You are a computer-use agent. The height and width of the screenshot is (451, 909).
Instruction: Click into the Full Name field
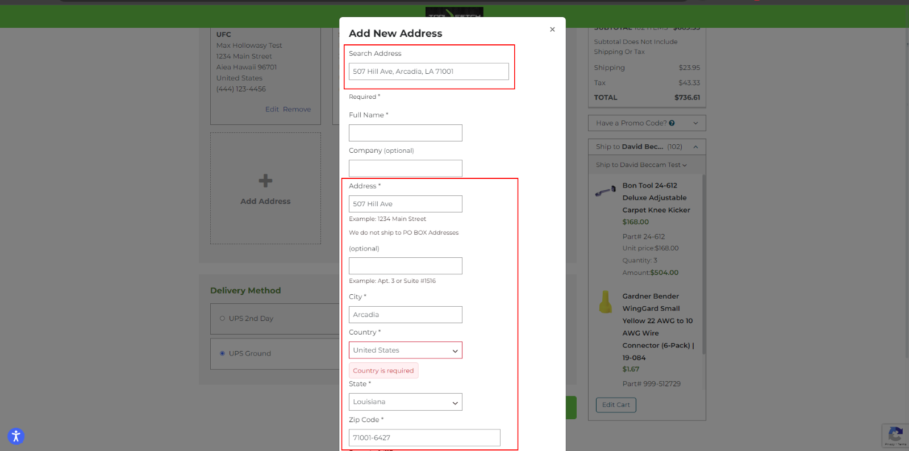(x=405, y=133)
